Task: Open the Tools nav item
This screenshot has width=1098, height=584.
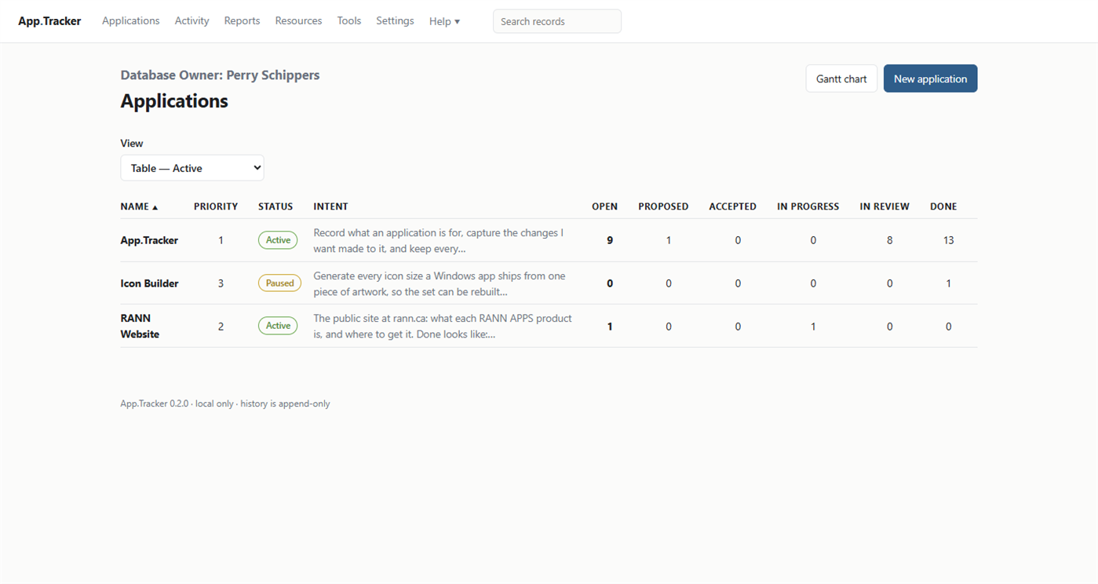Action: coord(349,21)
